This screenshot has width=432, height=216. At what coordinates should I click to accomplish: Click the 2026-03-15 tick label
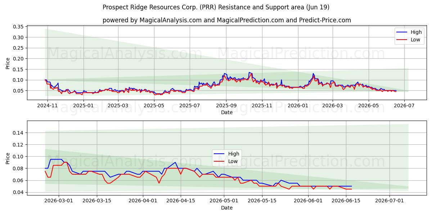[97, 201]
